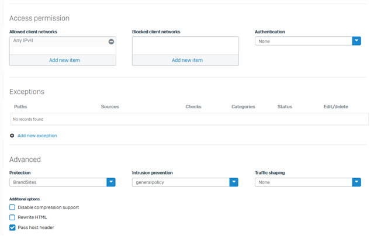Click inside the Blocked client networks box
The image size is (374, 236).
coord(185,46)
